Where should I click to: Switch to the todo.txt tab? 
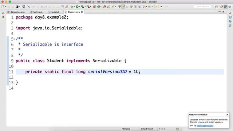54,12
